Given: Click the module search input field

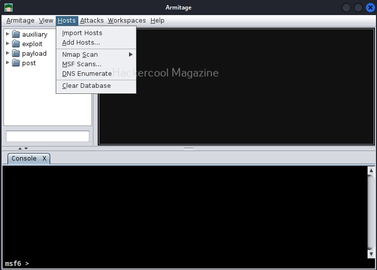Looking at the screenshot, I should (48, 137).
